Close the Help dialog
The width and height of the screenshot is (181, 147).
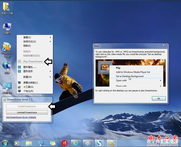[x=163, y=45]
